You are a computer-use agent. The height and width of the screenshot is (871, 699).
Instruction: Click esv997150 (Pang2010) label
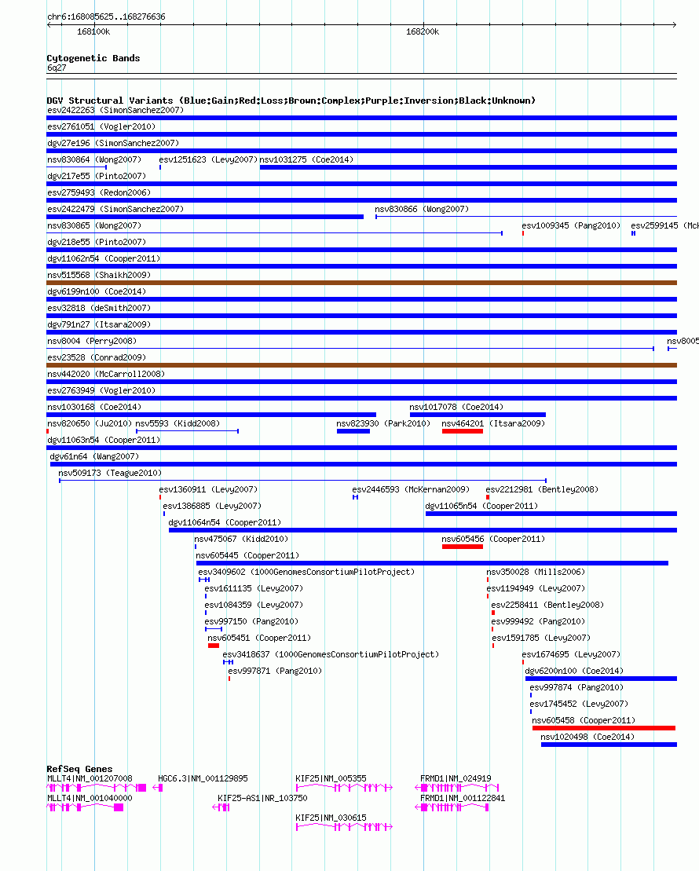[x=251, y=622]
